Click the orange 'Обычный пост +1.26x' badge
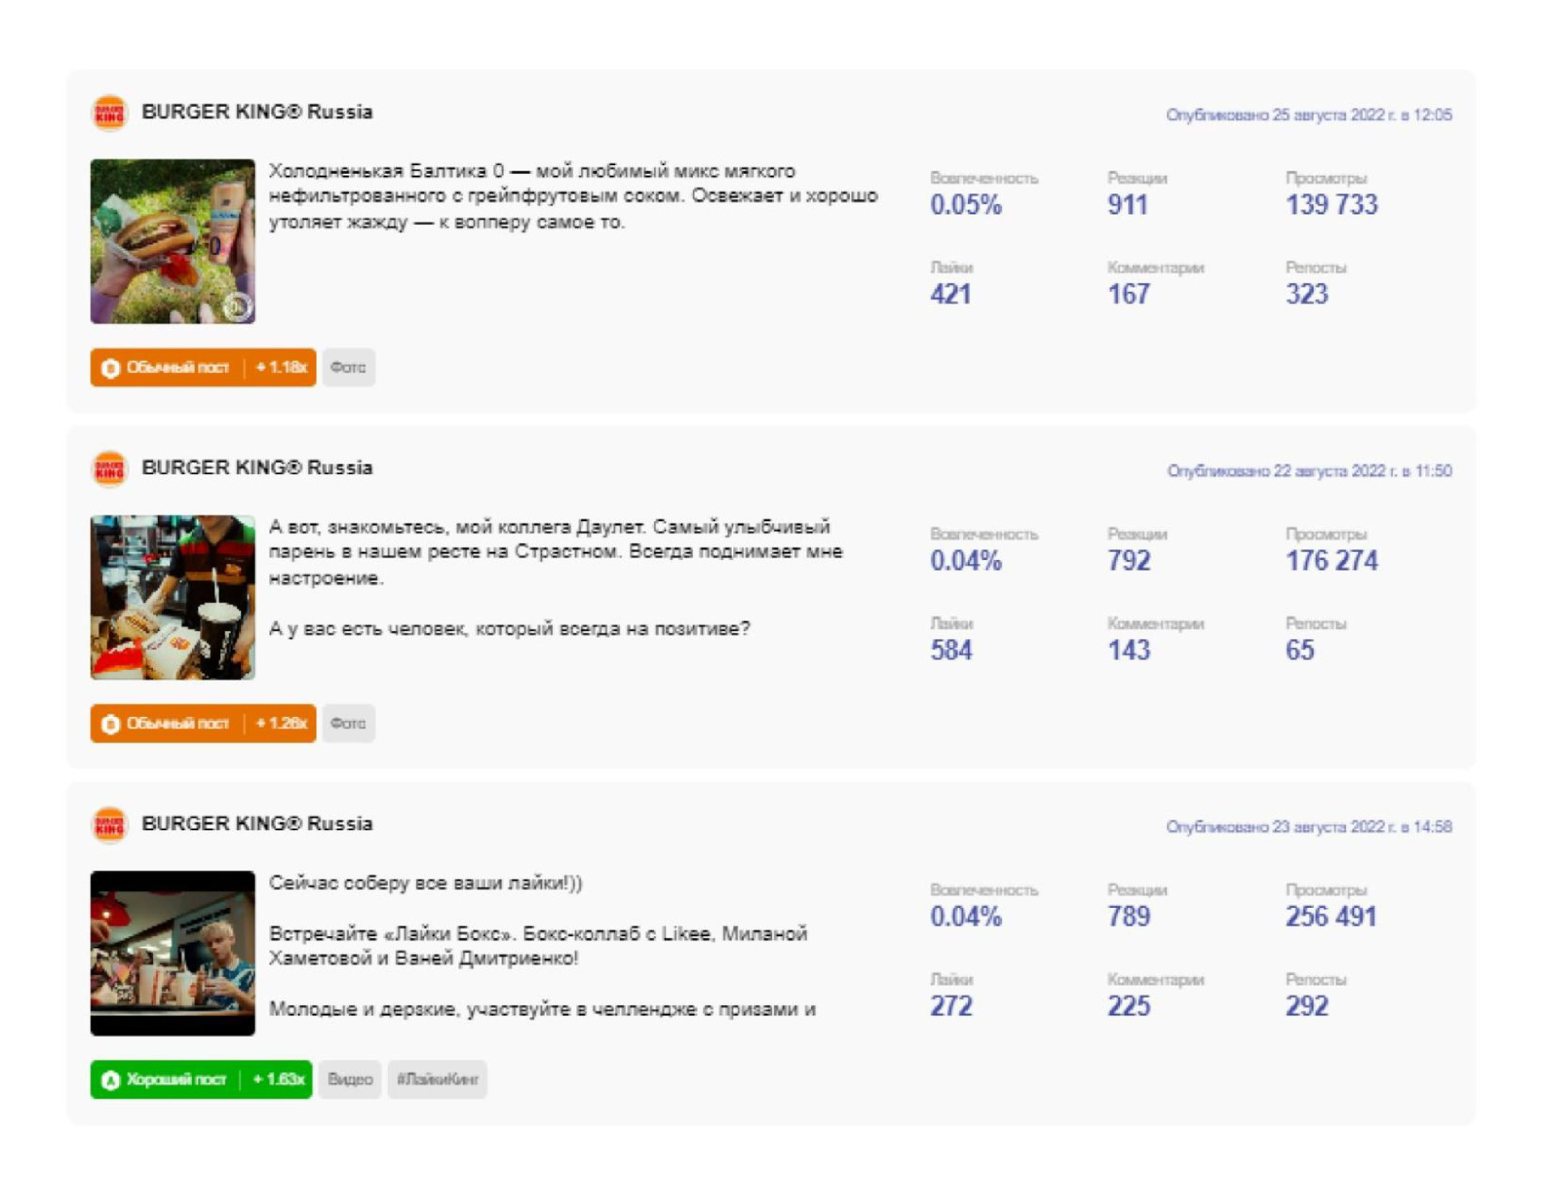Screen dimensions: 1554x1200 click(202, 723)
